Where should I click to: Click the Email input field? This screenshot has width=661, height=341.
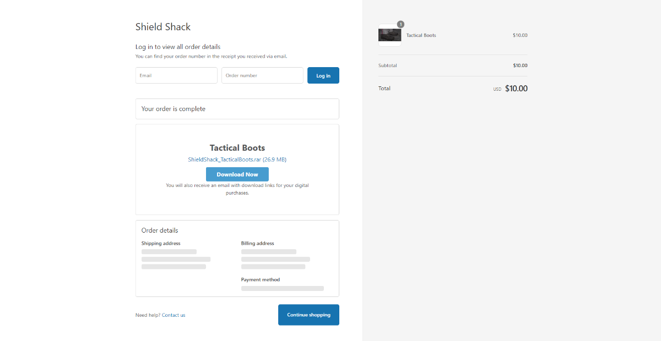[176, 75]
